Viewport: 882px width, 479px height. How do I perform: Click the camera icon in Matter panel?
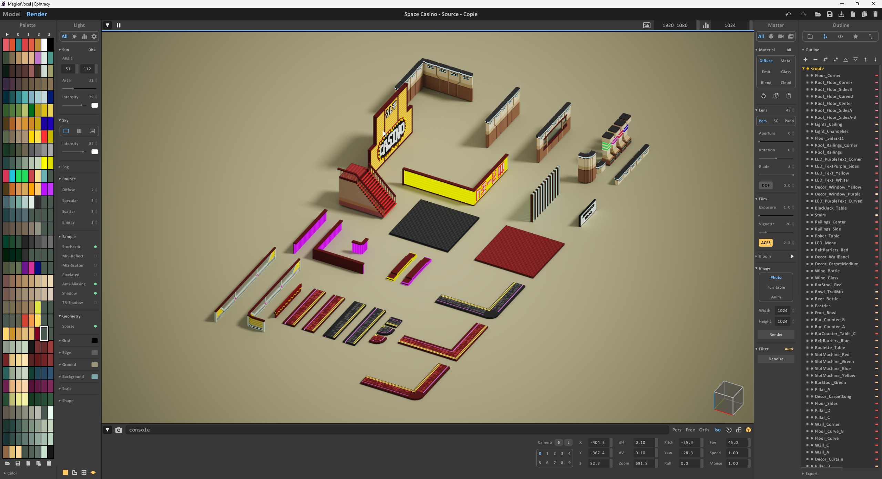781,36
